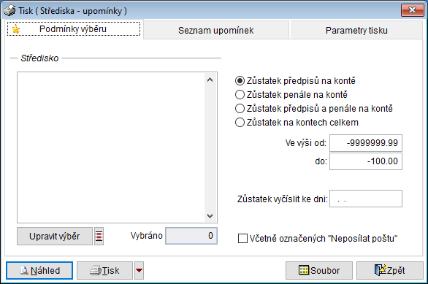The width and height of the screenshot is (428, 284).
Task: Click the Středisko list scroll-down arrow
Action: pos(210,216)
